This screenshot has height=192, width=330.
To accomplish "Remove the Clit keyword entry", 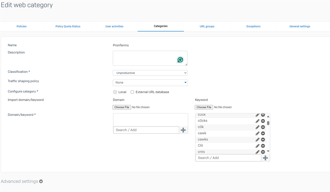I will [263, 146].
